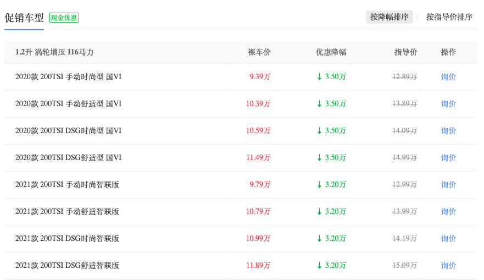Open 2021款 200TSI DSG舒适智联版 model name
Image resolution: width=484 pixels, height=280 pixels.
point(67,266)
